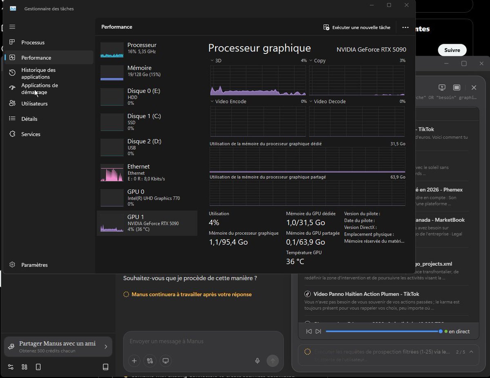Click the Manus panel takeover screen icon
The height and width of the screenshot is (378, 490).
[442, 87]
